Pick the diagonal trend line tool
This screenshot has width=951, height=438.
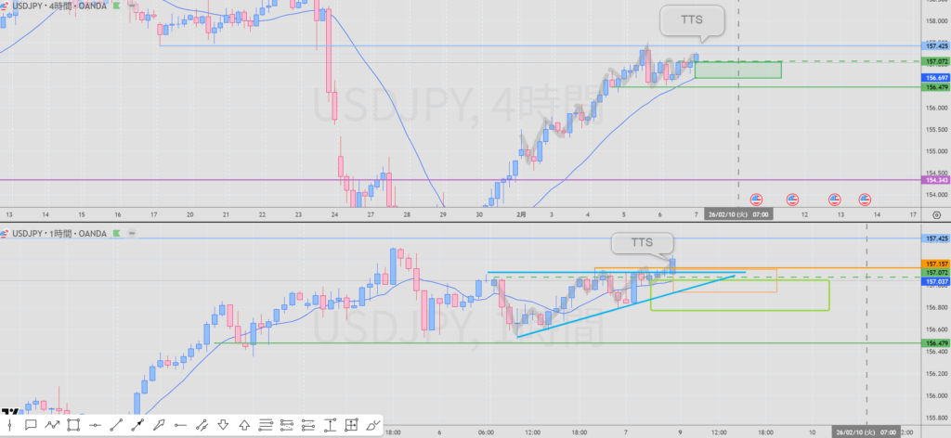pyautogui.click(x=116, y=425)
